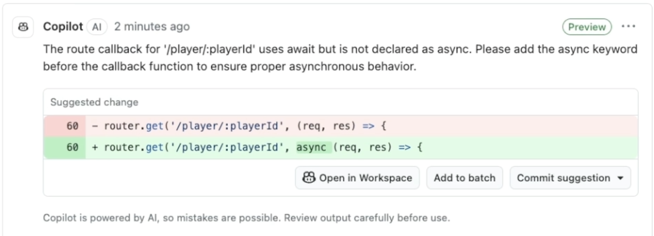Viewport: 654px width, 236px height.
Task: Click the '2 minutes ago' timestamp
Action: [x=152, y=27]
